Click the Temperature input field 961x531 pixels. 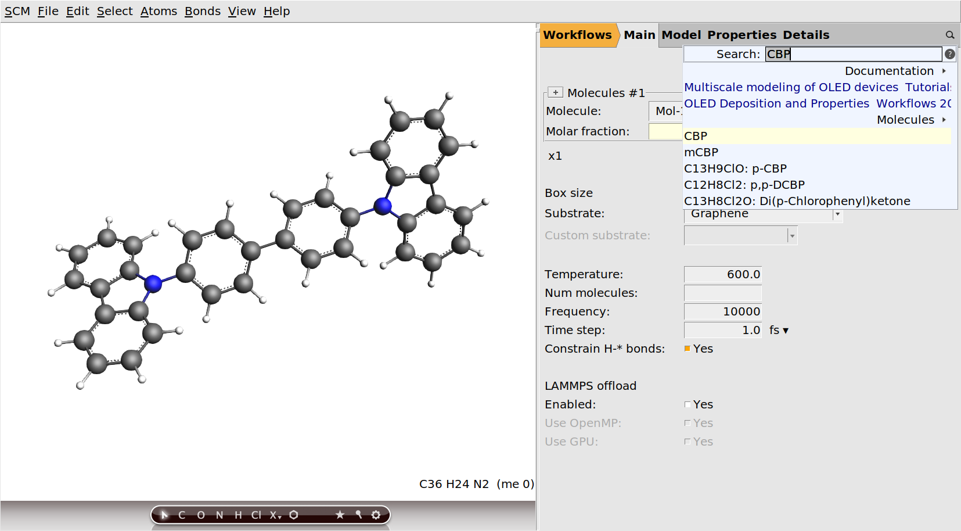coord(722,274)
